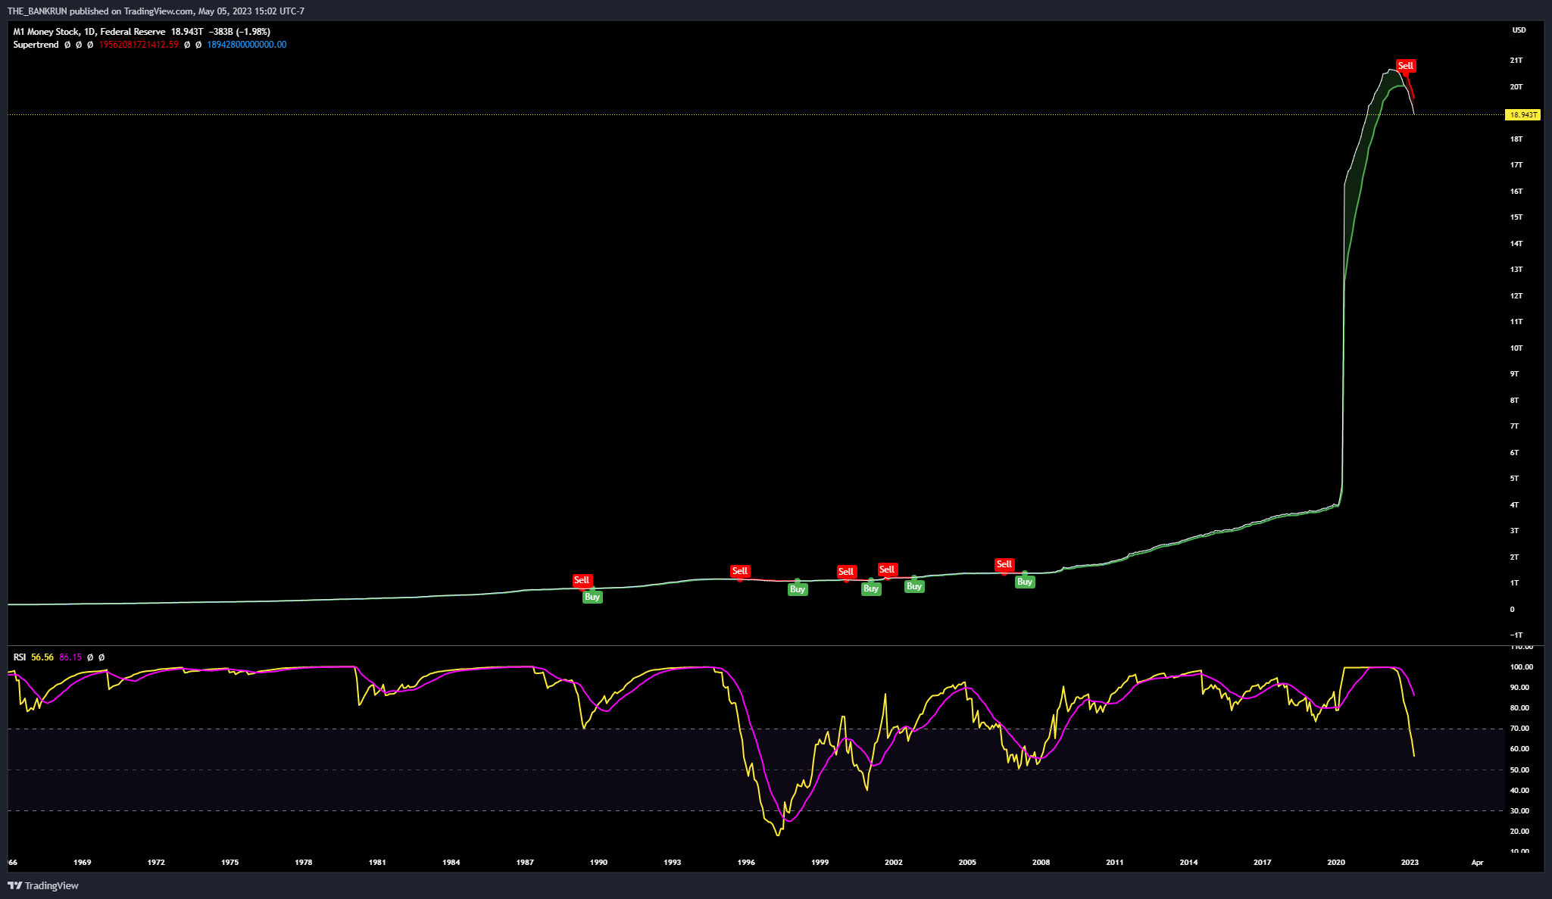Click the Sell marker near 1996

point(739,571)
